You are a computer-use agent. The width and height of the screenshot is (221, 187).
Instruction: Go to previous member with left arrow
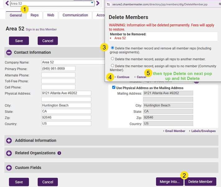7,3
